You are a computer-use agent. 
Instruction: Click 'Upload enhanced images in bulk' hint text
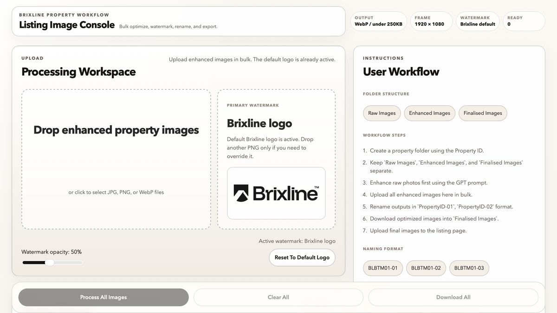[x=252, y=59]
